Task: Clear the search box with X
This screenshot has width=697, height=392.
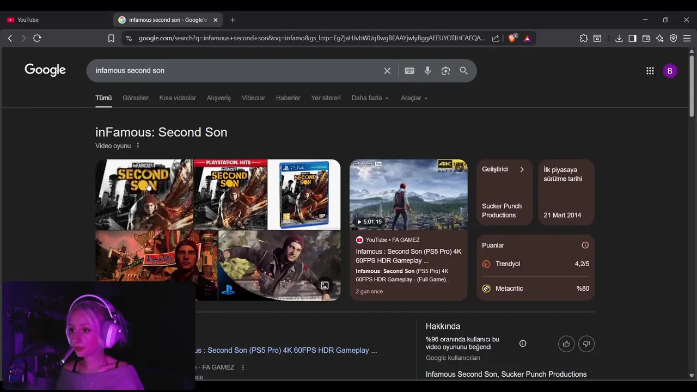Action: tap(387, 71)
